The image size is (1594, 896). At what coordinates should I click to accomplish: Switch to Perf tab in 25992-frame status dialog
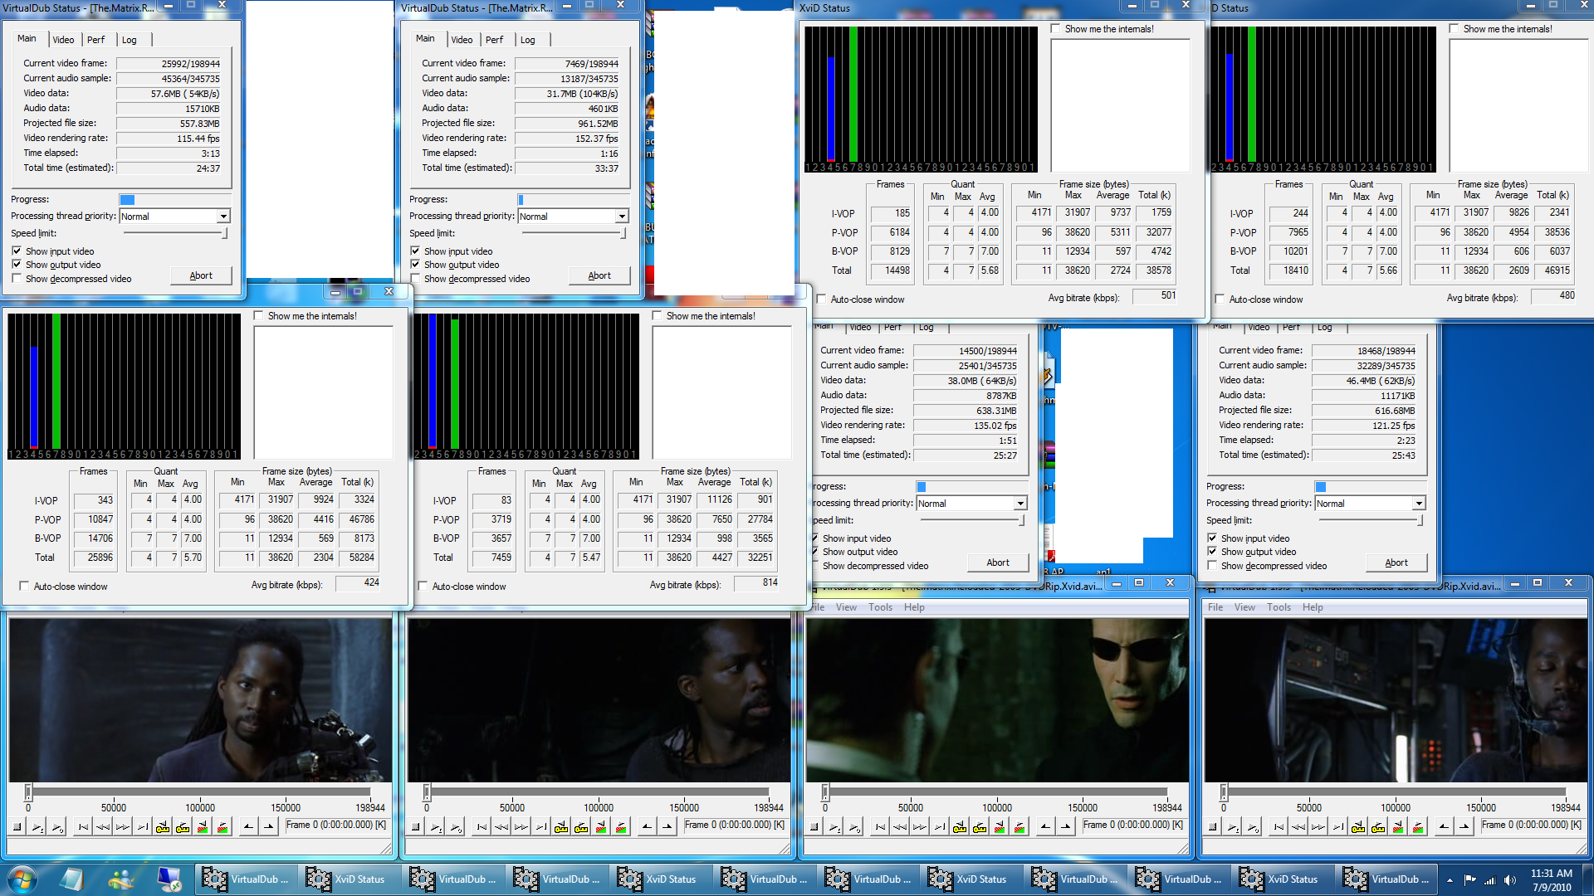[x=95, y=40]
